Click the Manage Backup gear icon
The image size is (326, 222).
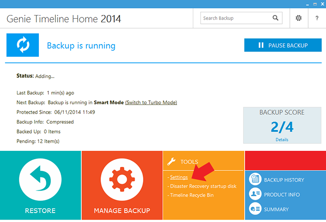click(x=122, y=179)
